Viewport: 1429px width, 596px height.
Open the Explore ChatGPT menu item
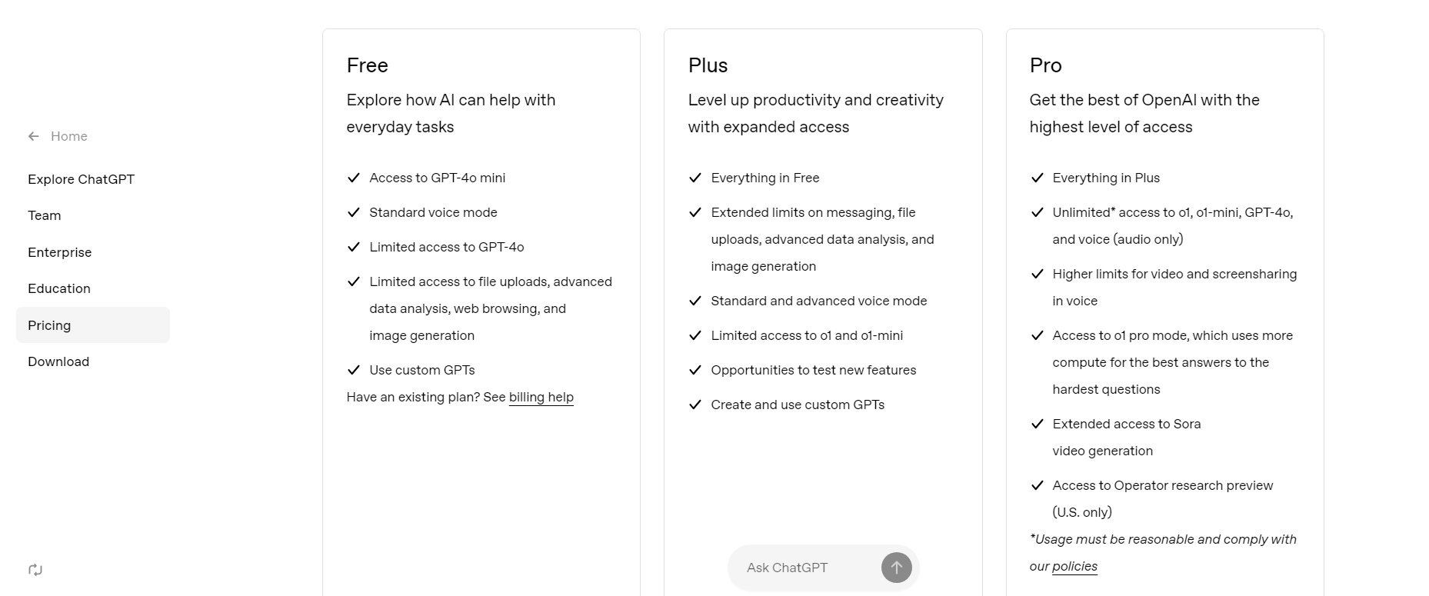point(81,179)
